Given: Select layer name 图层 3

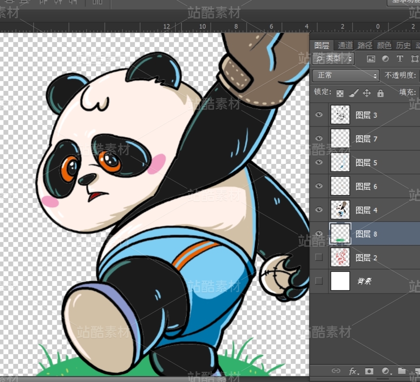Looking at the screenshot, I should [366, 115].
